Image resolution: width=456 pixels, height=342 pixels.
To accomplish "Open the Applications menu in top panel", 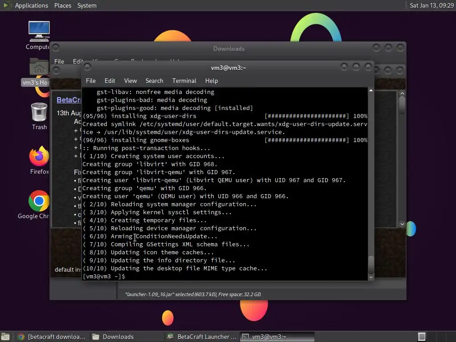I will (32, 5).
